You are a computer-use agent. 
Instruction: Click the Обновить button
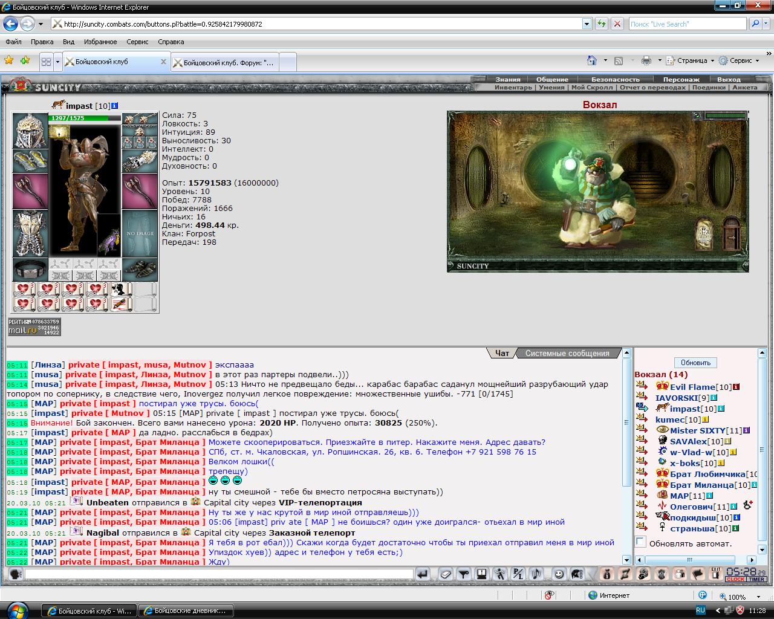pos(695,363)
